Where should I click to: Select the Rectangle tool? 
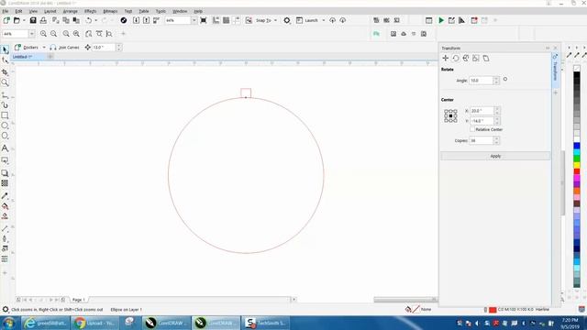[5, 115]
